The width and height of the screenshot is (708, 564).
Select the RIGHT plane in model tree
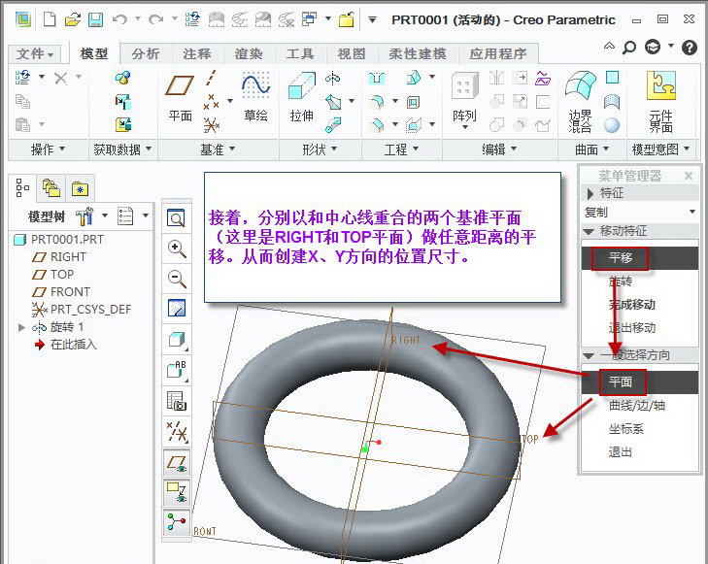[68, 257]
